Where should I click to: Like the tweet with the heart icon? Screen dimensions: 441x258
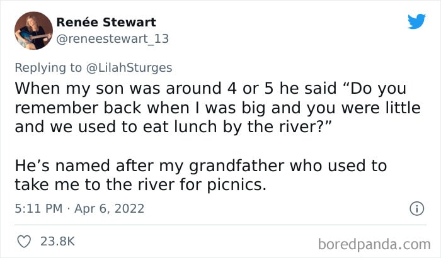point(24,242)
